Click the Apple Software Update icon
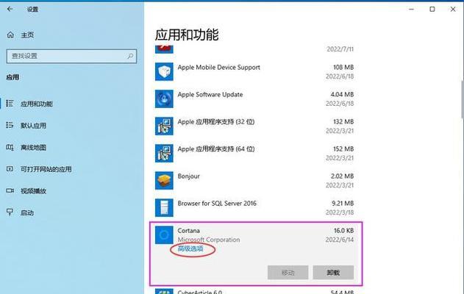464x294 pixels. click(164, 98)
